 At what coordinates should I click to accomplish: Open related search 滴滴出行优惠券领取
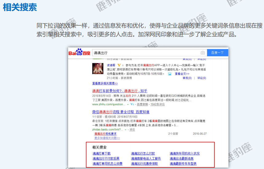pyautogui.click(x=145, y=163)
